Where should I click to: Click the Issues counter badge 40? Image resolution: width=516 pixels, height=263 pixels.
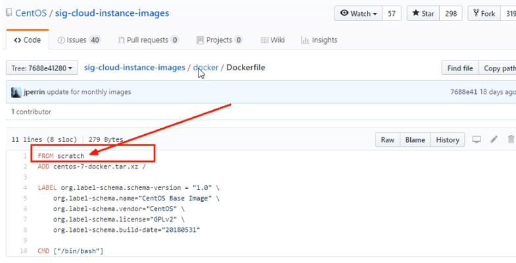95,40
